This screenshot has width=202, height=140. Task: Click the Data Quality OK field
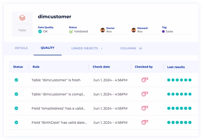pos(52,30)
